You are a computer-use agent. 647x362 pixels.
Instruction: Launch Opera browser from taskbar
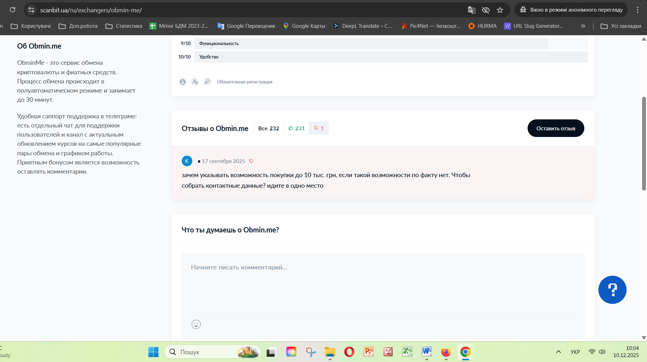(x=349, y=352)
